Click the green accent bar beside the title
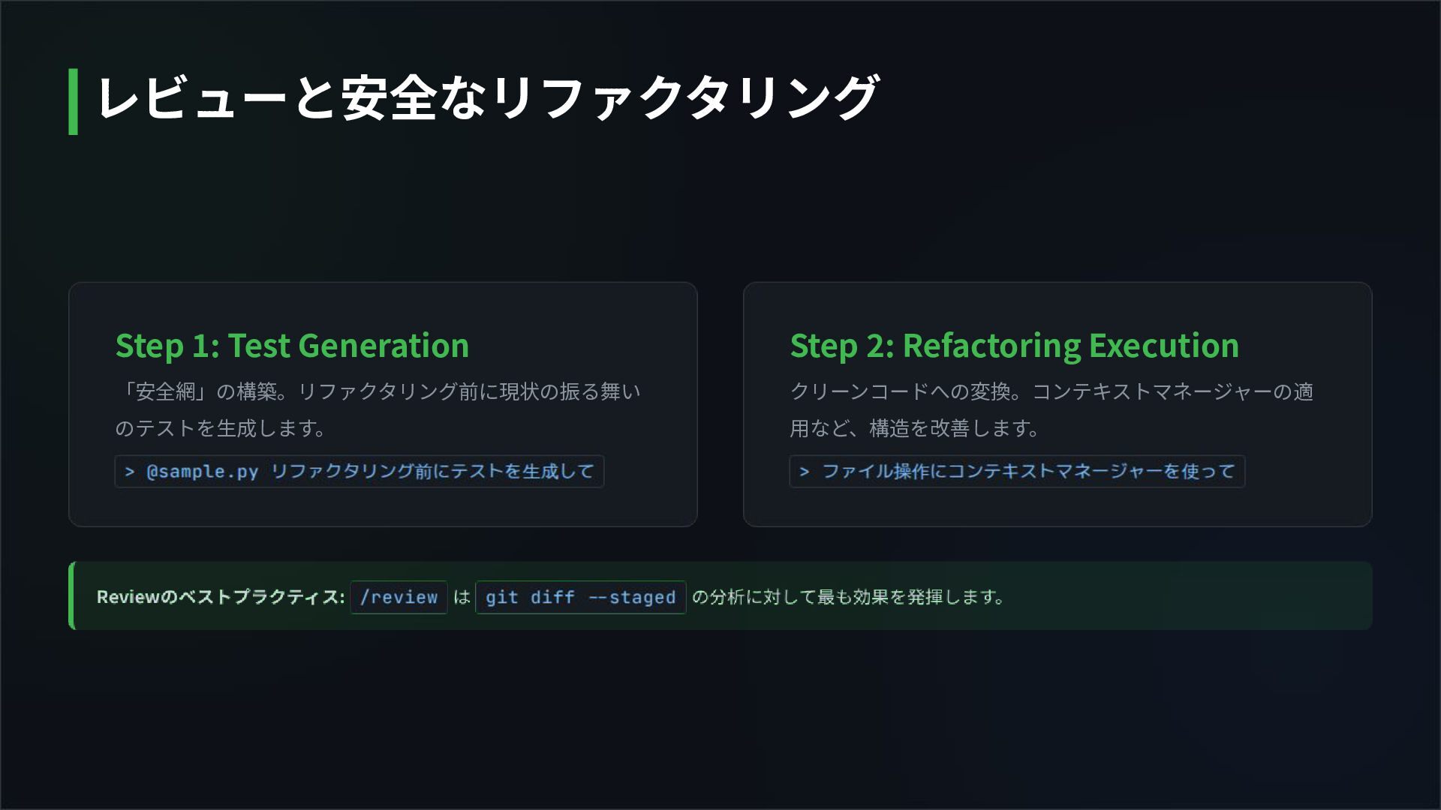 73,102
